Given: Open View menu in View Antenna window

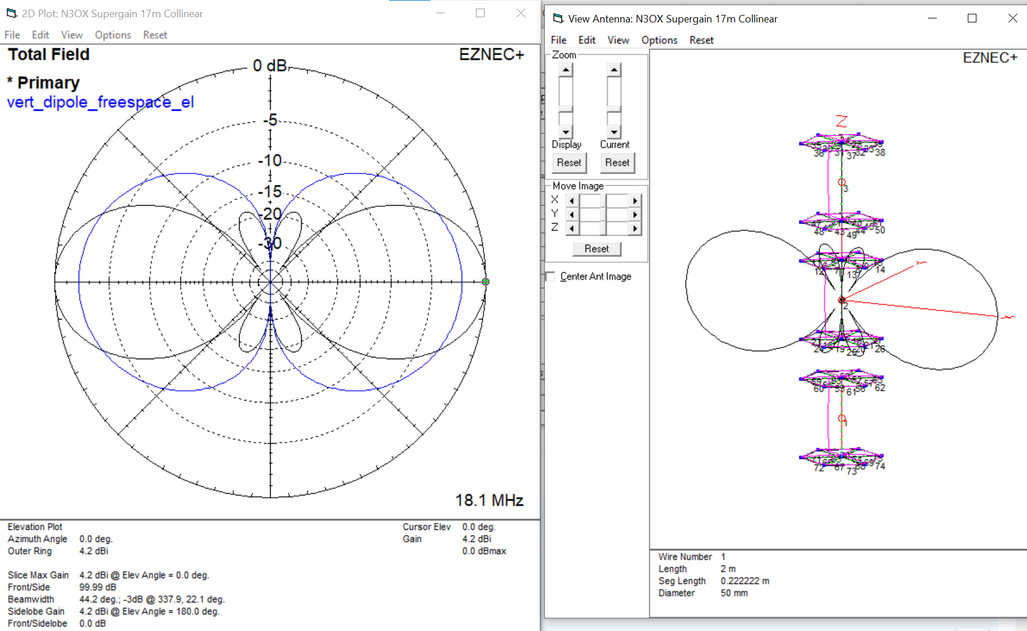Looking at the screenshot, I should tap(618, 40).
